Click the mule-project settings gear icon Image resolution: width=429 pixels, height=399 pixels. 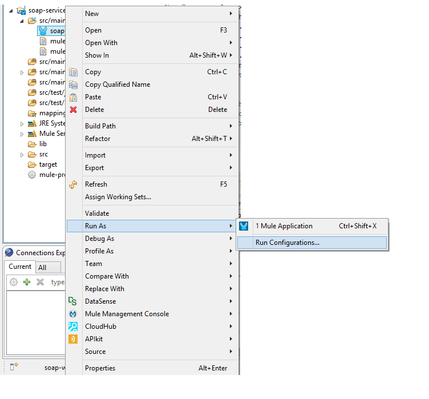coord(32,175)
